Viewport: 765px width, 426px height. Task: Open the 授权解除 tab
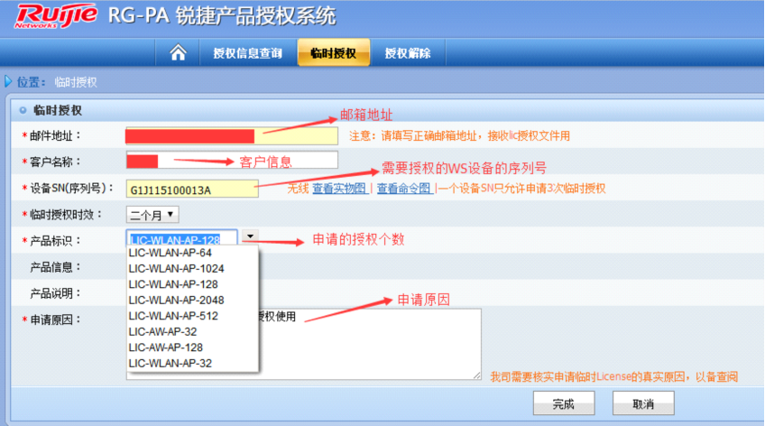pyautogui.click(x=408, y=53)
